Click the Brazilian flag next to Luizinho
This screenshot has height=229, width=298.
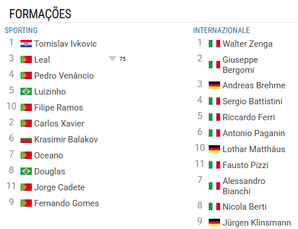(26, 92)
